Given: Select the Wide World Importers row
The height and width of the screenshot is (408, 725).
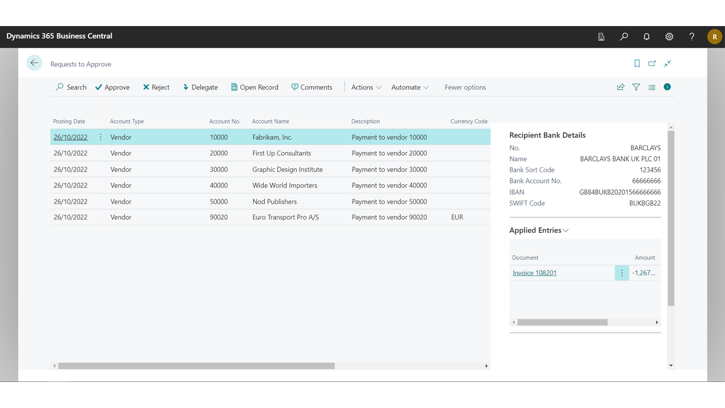Looking at the screenshot, I should coord(270,185).
